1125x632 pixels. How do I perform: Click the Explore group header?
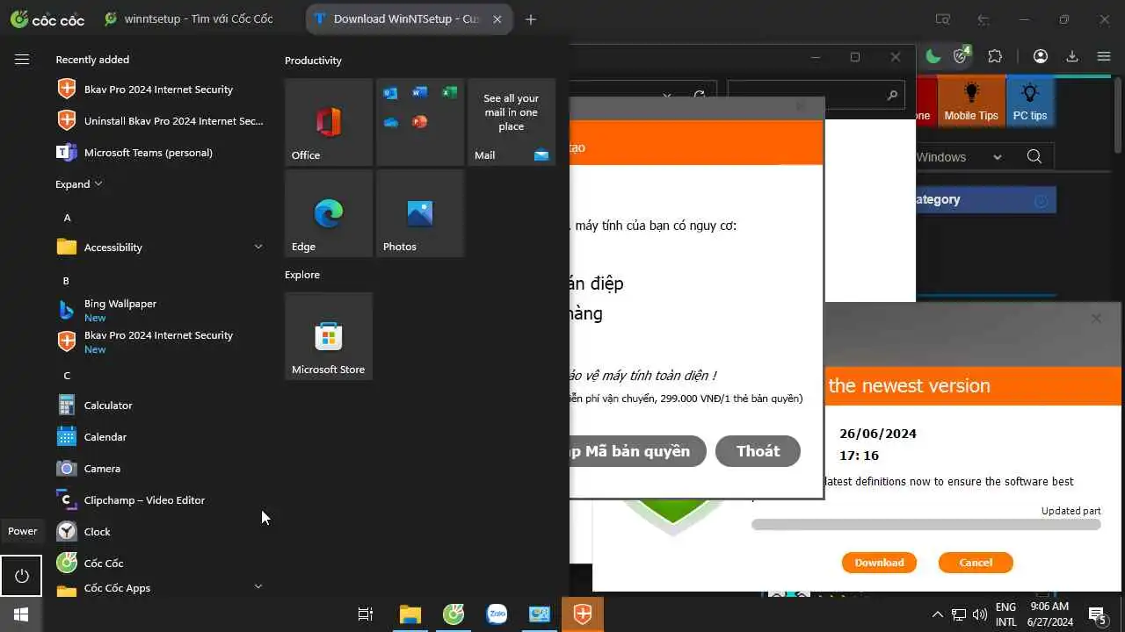[x=302, y=275]
